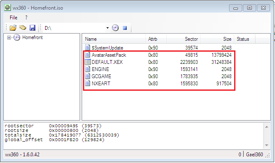Expand the Homefront tree node
This screenshot has width=275, height=163.
9,37
